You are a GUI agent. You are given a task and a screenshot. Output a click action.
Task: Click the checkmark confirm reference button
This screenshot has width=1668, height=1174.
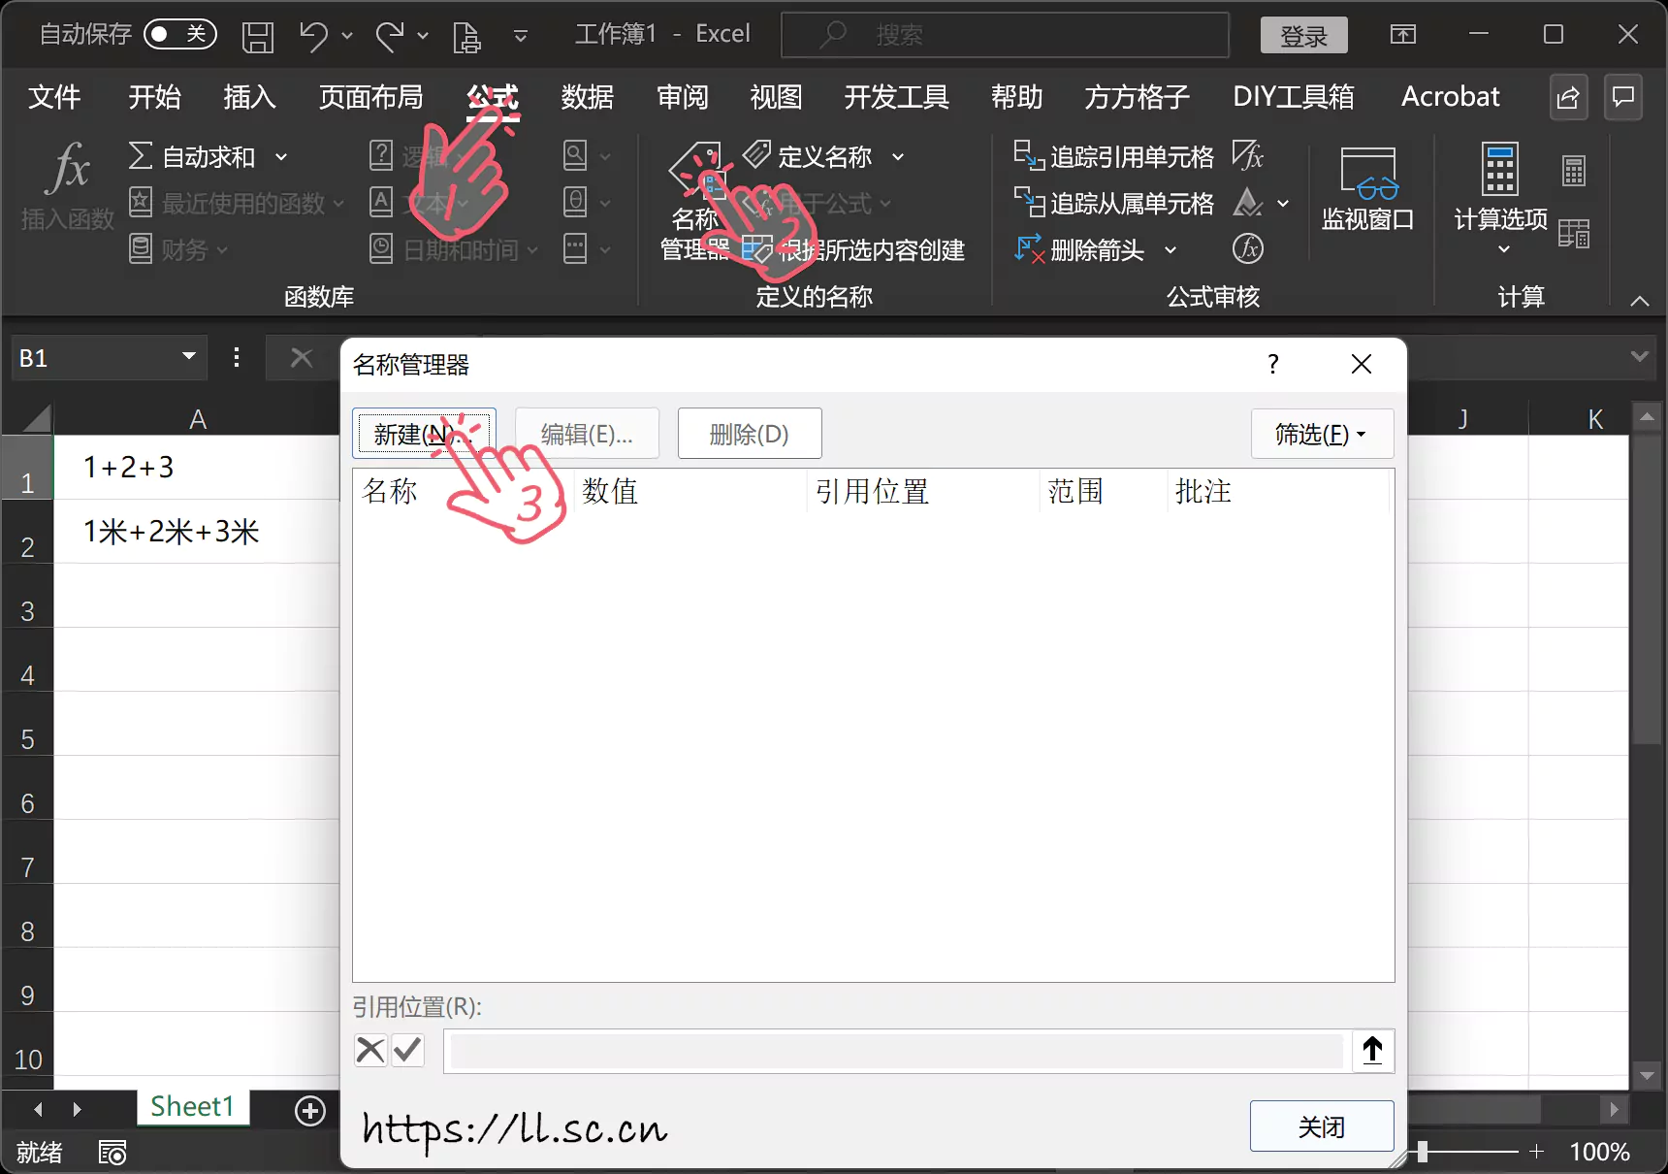408,1050
